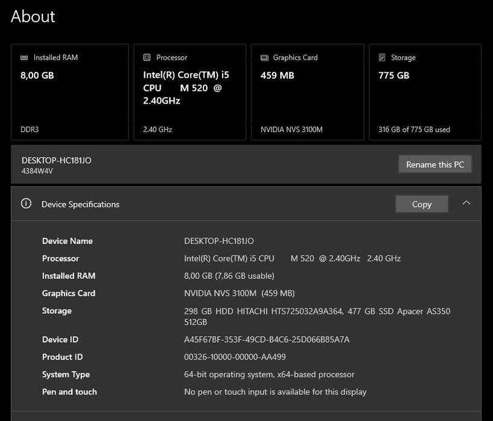Select the No pen or touch input text

[275, 392]
